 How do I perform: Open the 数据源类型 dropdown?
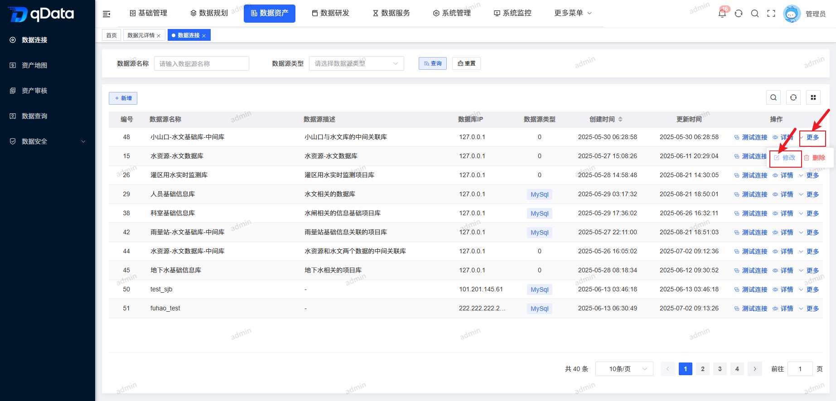coord(357,63)
